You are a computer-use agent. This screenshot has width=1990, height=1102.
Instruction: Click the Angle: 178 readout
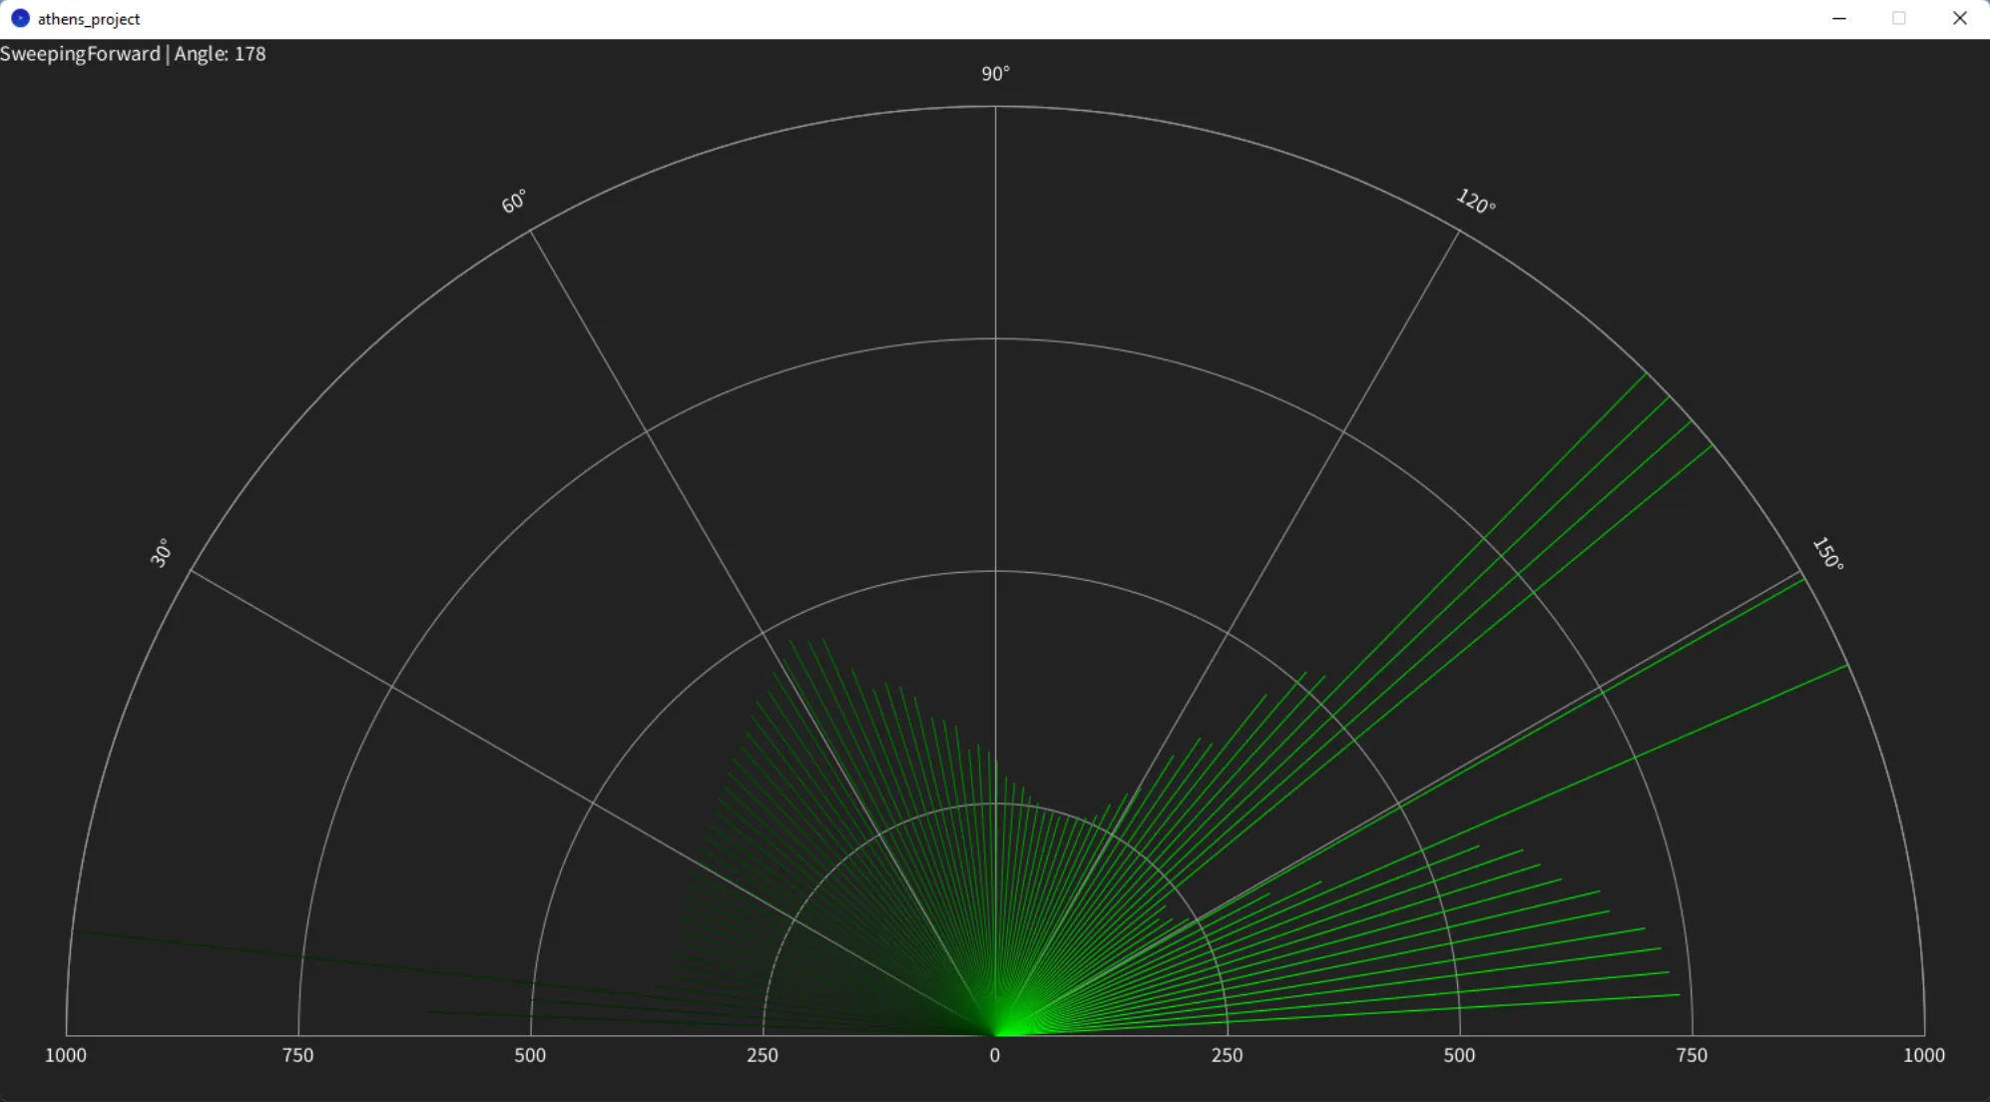tap(220, 54)
